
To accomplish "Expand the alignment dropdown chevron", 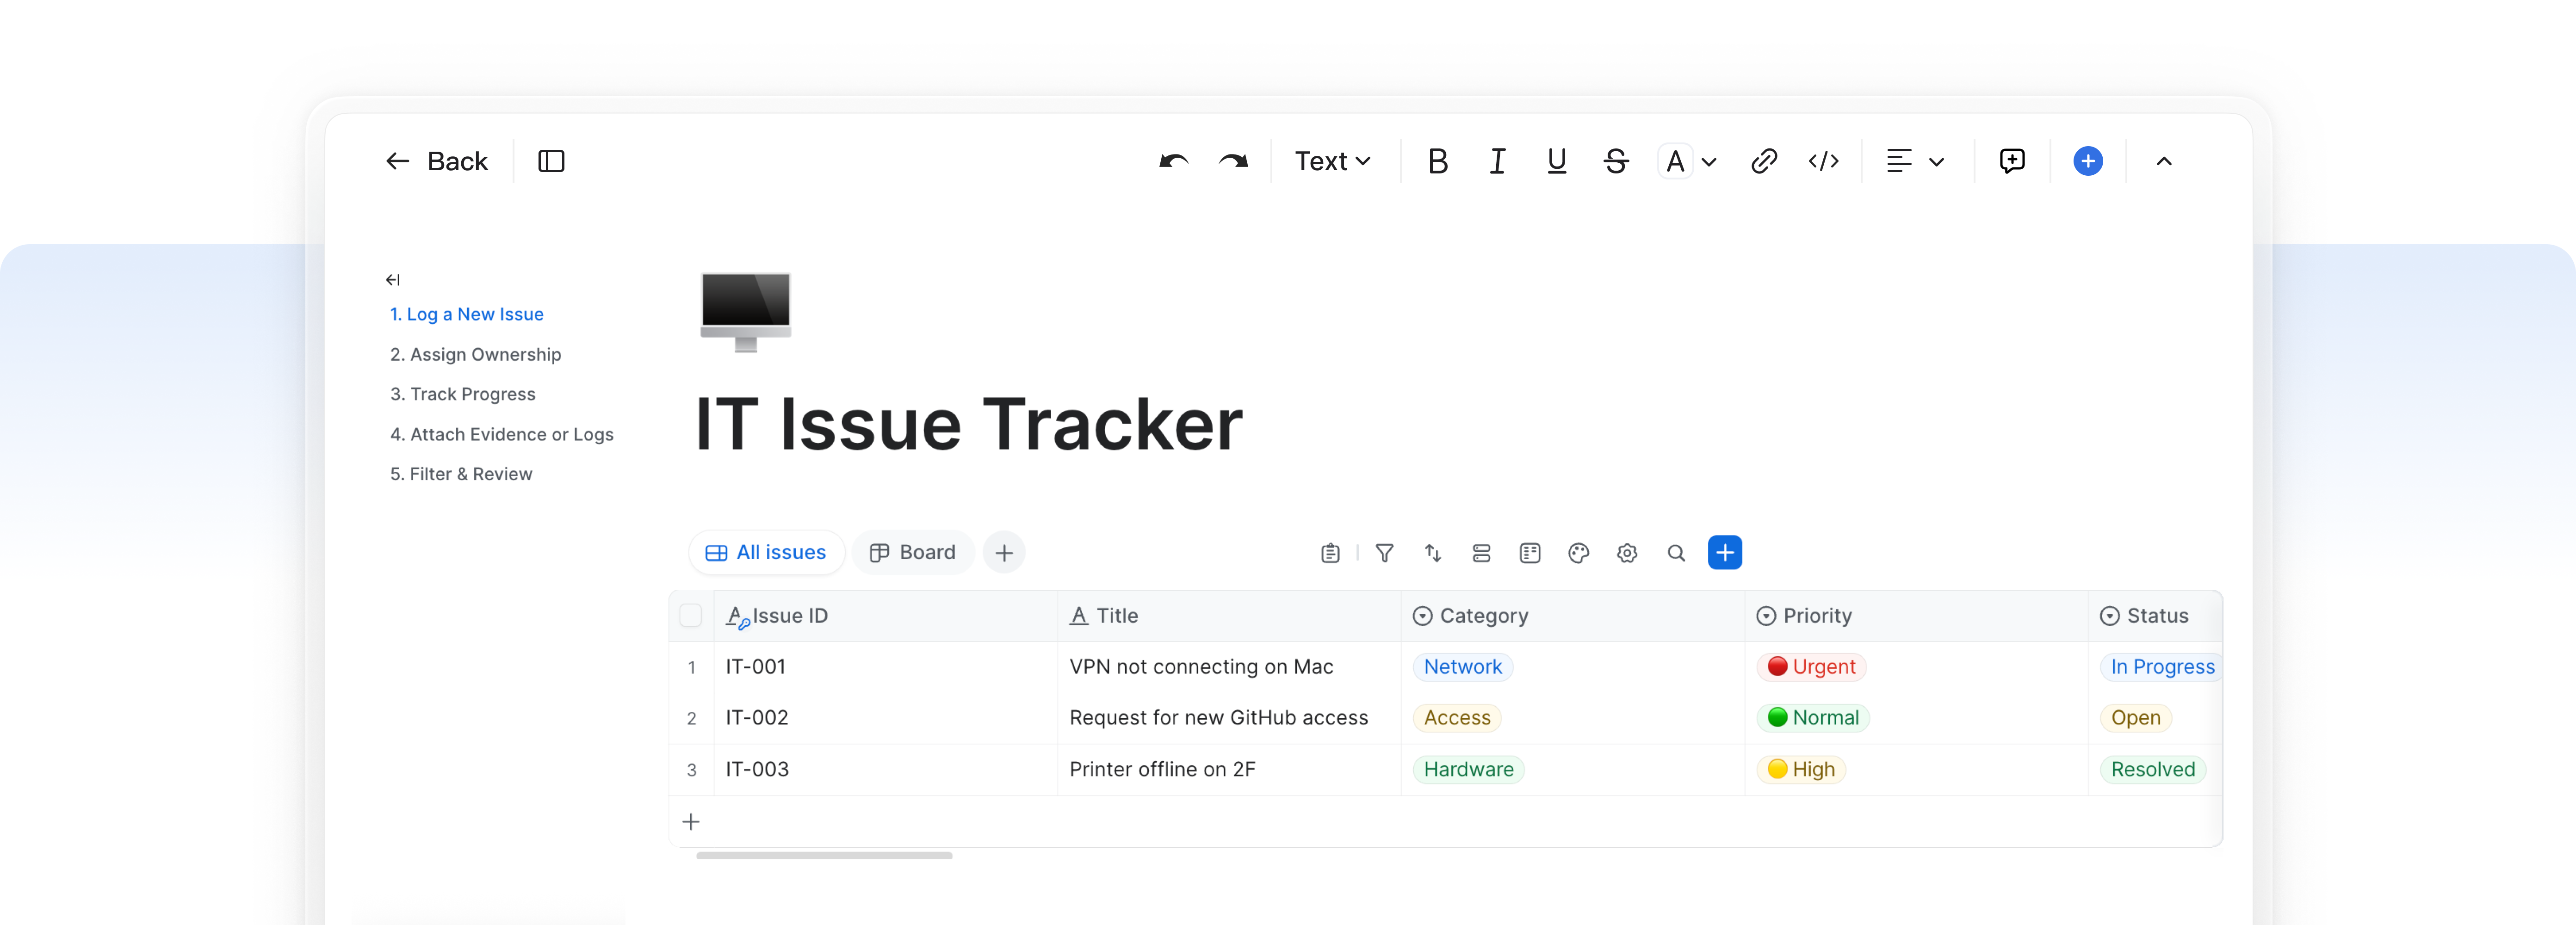I will pos(1936,162).
